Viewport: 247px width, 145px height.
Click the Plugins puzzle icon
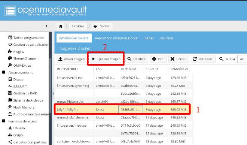[x=10, y=51]
